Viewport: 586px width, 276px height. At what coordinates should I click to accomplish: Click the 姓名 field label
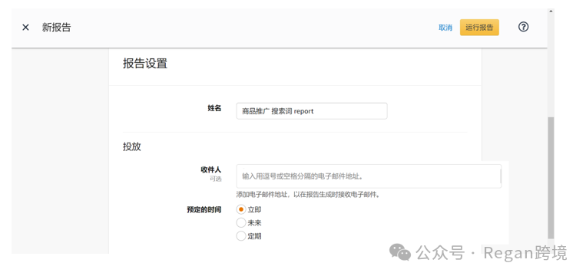[214, 108]
